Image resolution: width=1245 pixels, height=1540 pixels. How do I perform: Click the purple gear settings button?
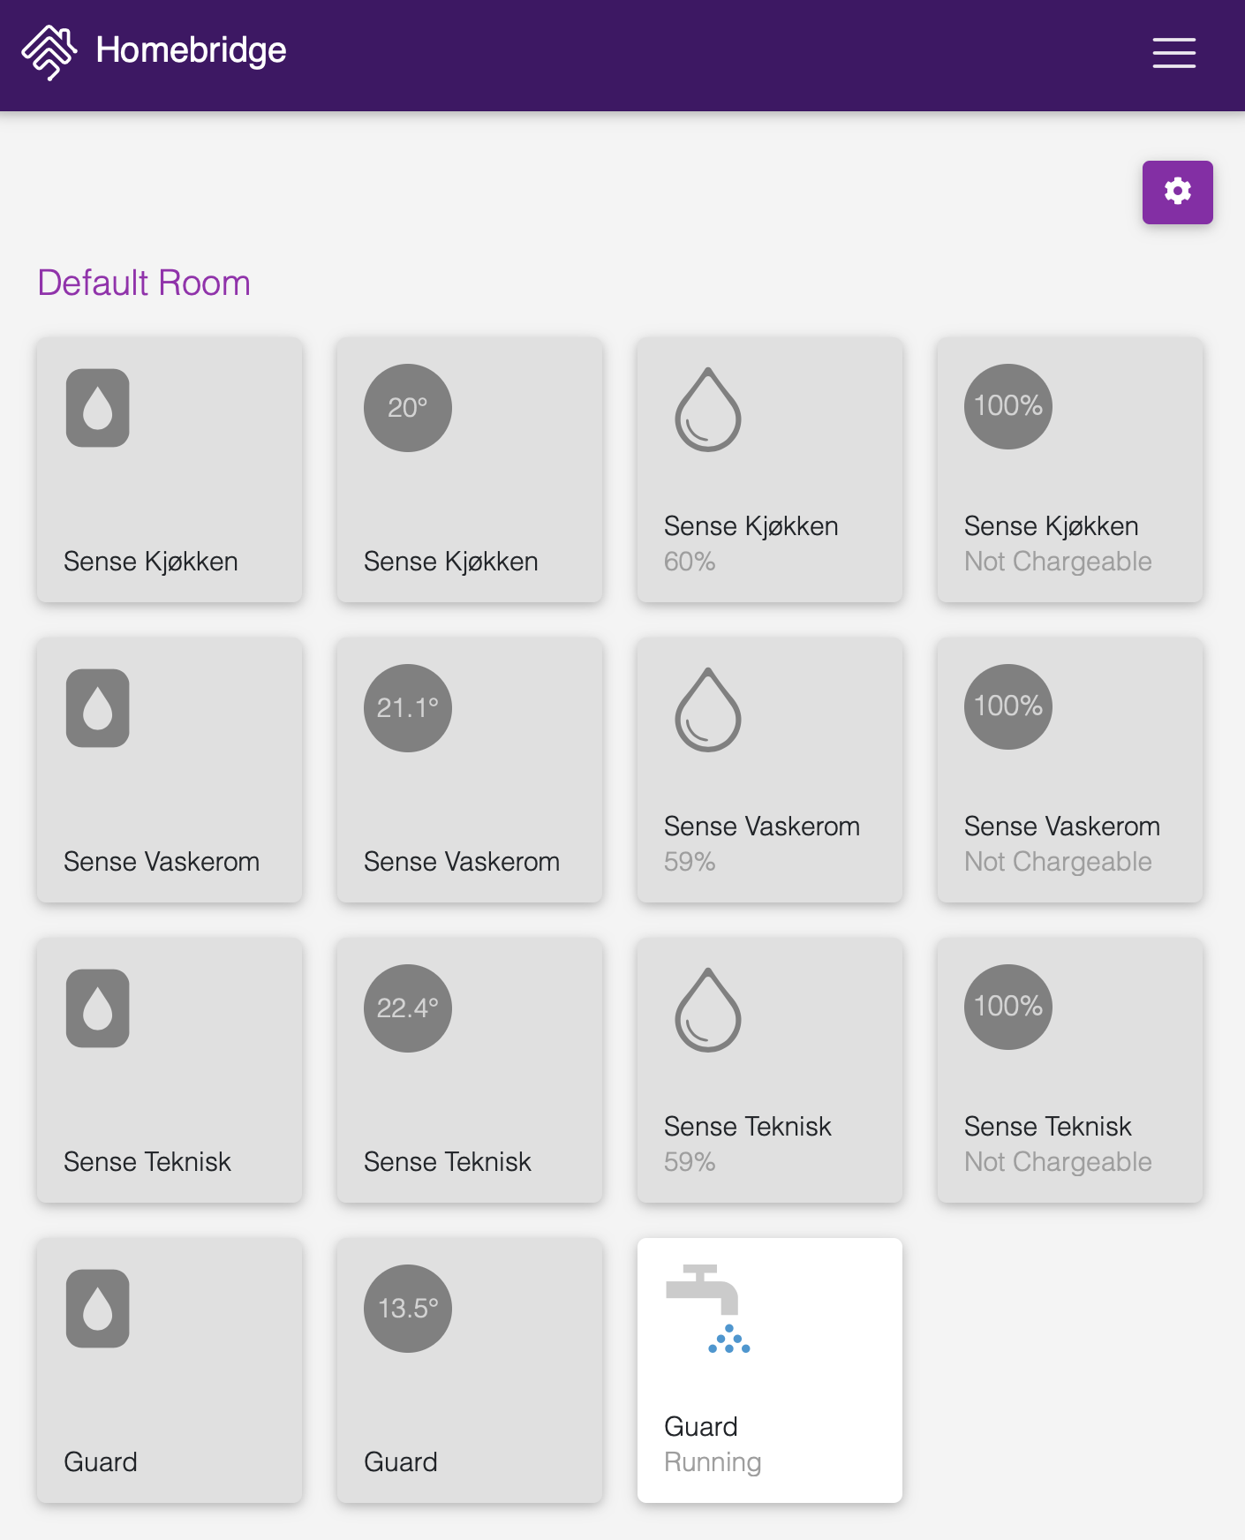(x=1177, y=192)
